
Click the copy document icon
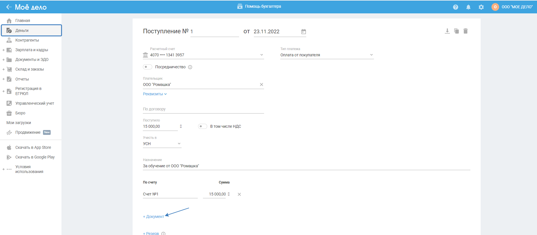coord(456,31)
